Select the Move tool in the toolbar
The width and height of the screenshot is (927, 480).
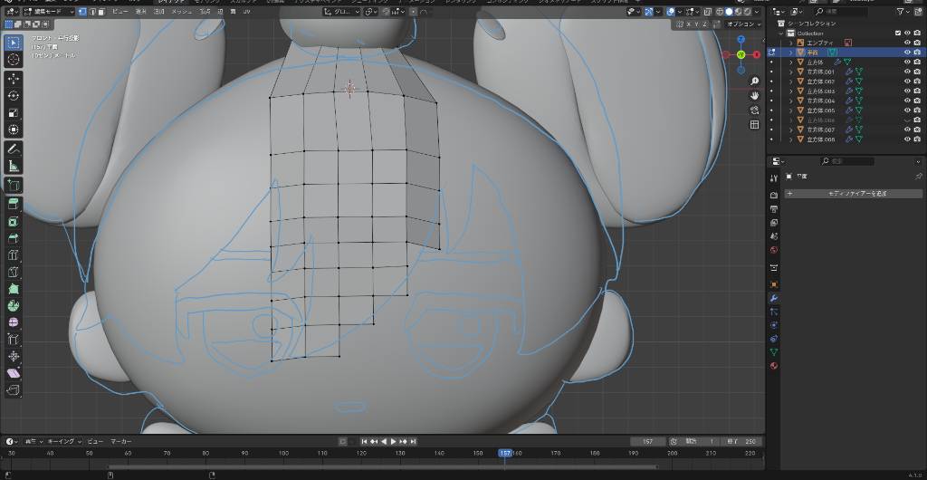point(14,79)
